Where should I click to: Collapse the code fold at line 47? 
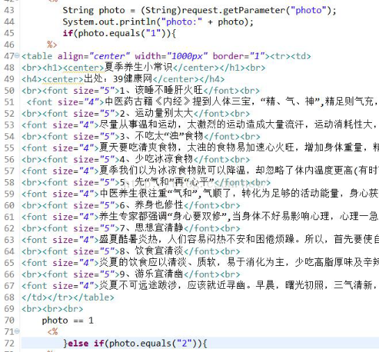point(17,56)
